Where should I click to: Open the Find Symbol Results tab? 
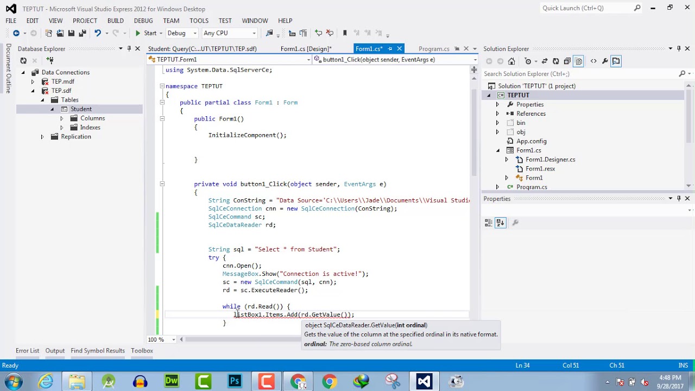98,351
